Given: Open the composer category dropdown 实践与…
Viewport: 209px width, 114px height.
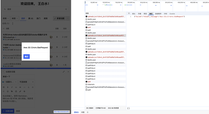Looking at the screenshot, I should (10, 82).
